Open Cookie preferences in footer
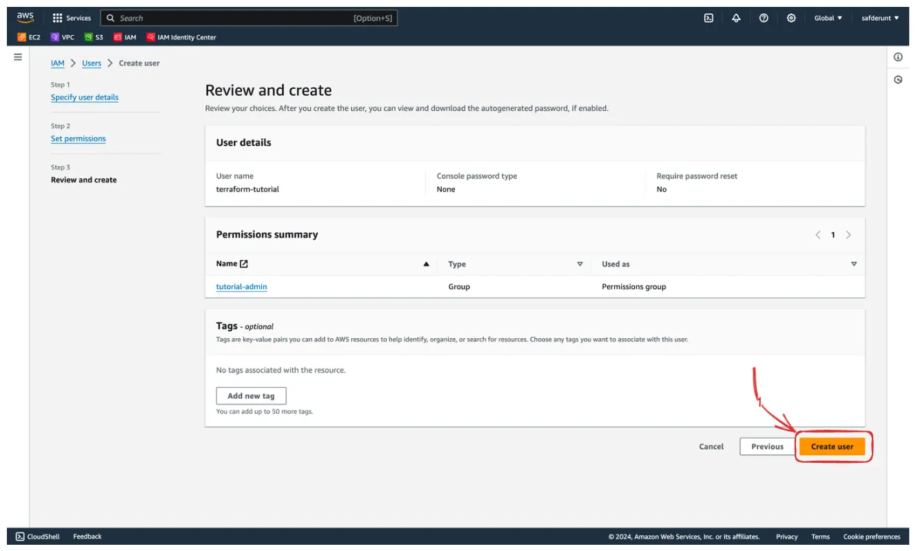The image size is (916, 551). click(872, 537)
